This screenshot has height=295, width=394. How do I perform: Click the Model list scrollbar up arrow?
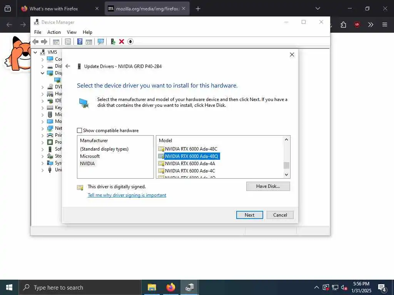click(286, 139)
